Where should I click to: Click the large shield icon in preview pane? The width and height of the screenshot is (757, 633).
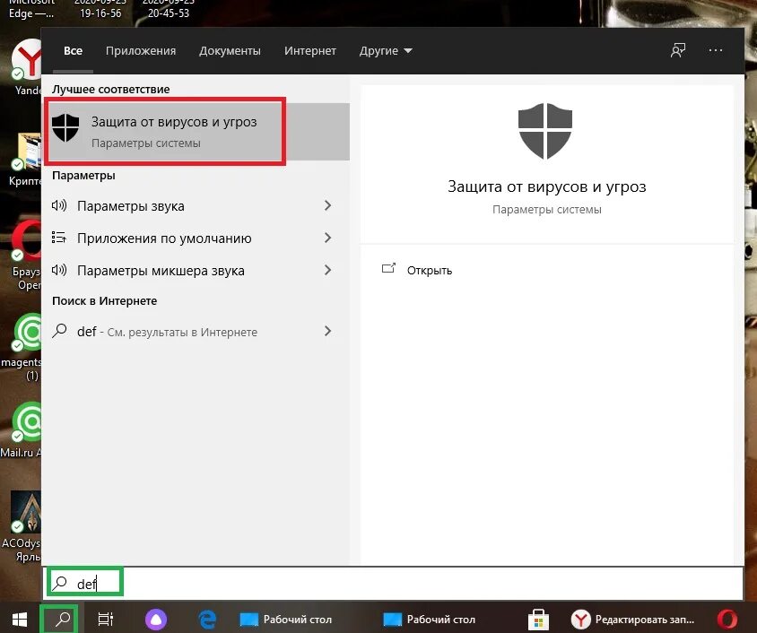coord(545,131)
